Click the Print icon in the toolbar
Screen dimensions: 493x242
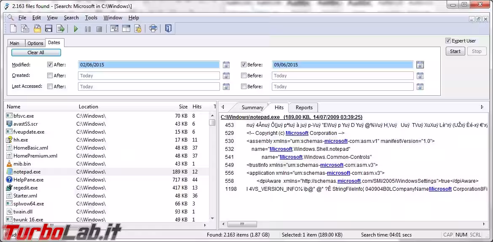[153, 29]
